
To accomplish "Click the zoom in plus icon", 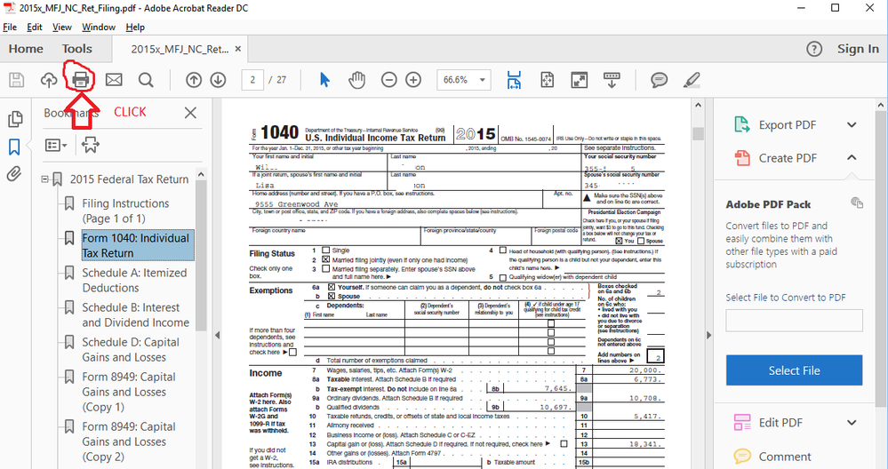I will (413, 80).
